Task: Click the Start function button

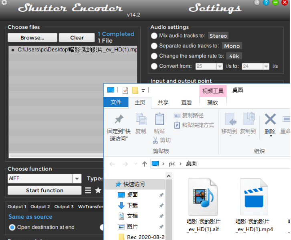Action: 44,190
